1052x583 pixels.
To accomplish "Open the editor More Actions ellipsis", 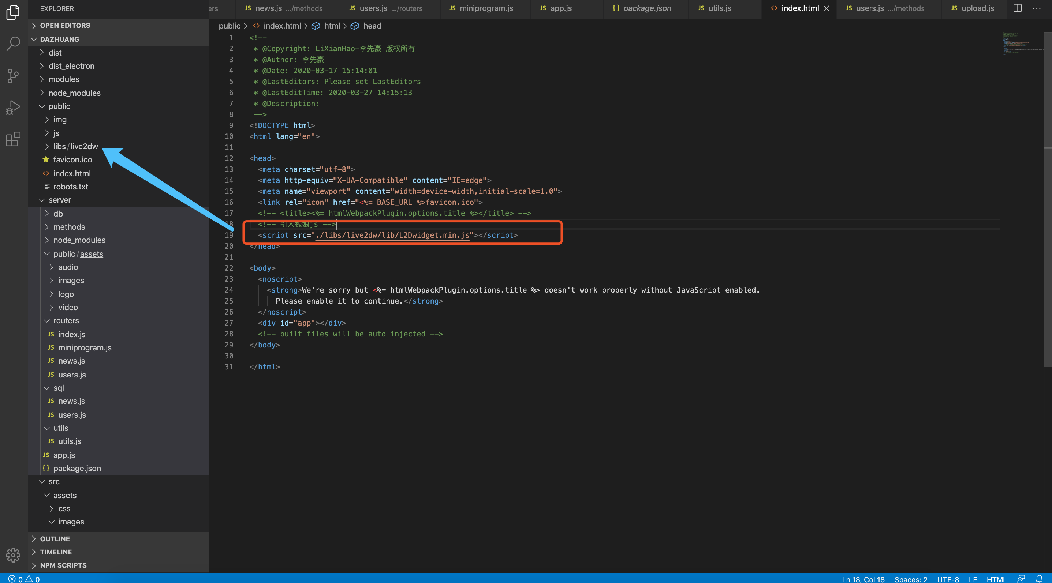I will (1037, 8).
